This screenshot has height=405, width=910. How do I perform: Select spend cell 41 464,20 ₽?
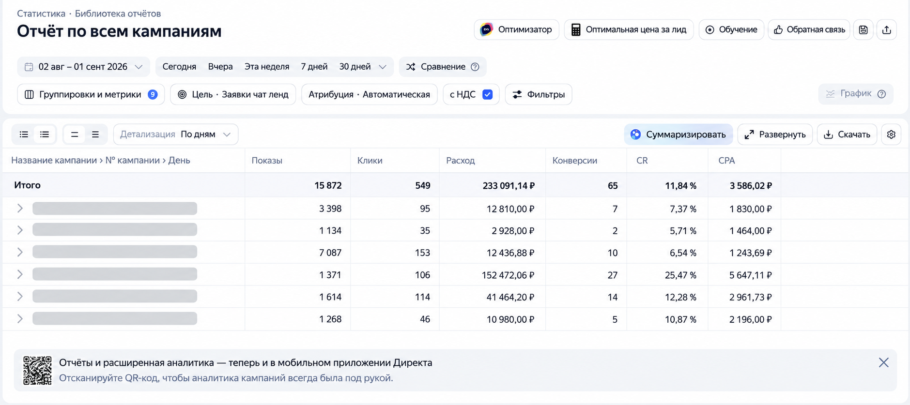pyautogui.click(x=510, y=297)
